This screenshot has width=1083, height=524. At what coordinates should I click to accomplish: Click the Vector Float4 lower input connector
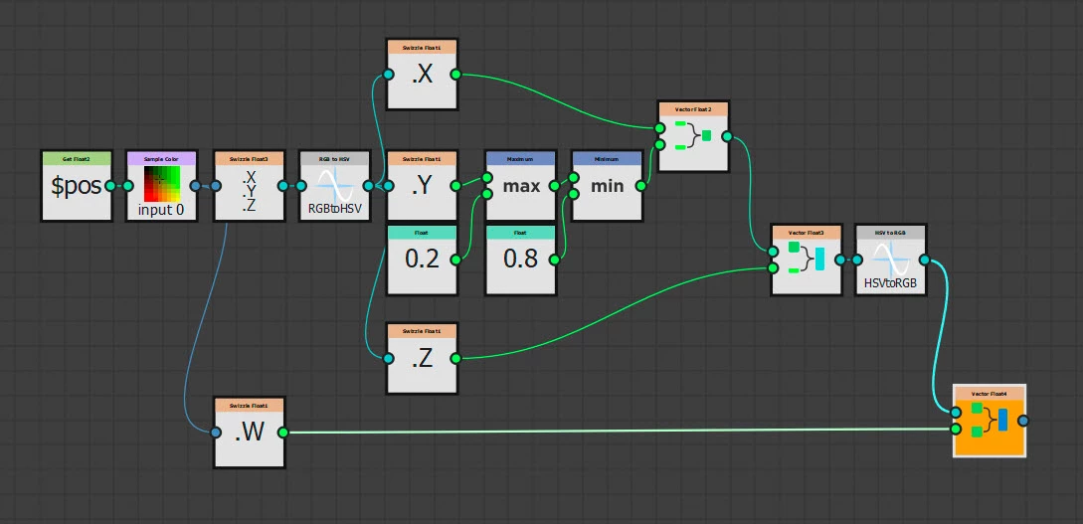tap(956, 429)
